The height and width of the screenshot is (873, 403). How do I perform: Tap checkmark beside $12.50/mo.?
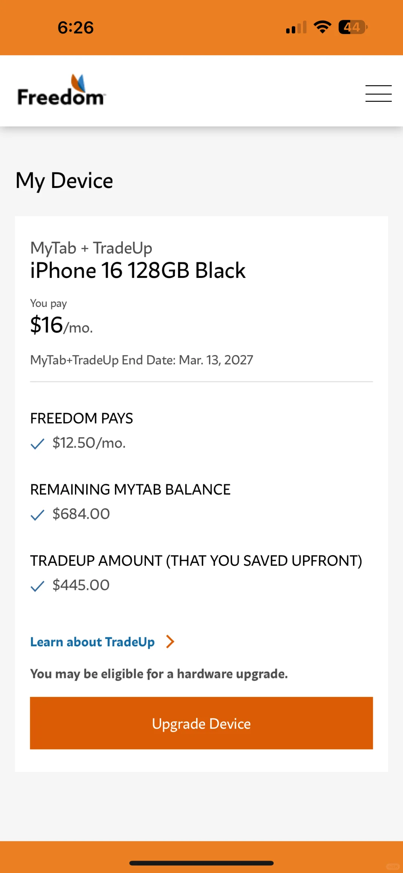[37, 443]
